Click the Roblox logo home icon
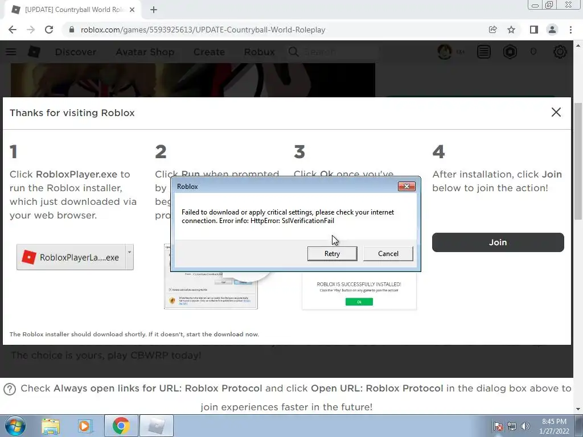The width and height of the screenshot is (583, 437). 34,52
